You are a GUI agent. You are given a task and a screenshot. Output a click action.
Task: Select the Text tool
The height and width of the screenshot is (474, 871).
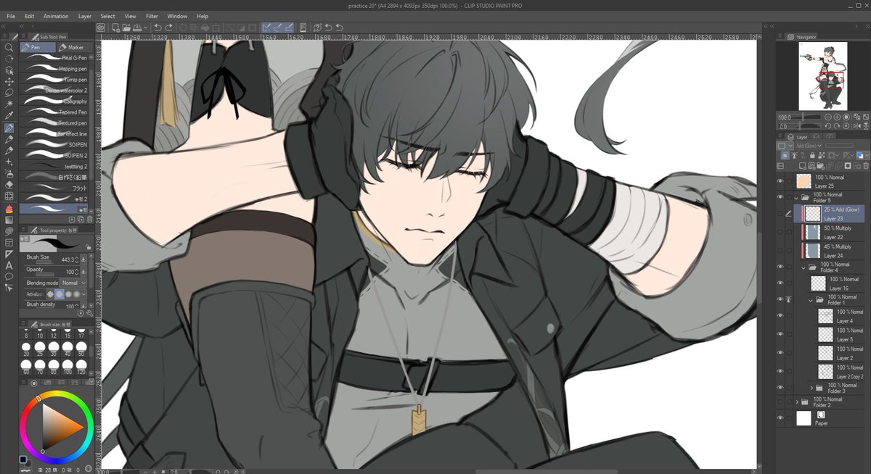[x=9, y=265]
